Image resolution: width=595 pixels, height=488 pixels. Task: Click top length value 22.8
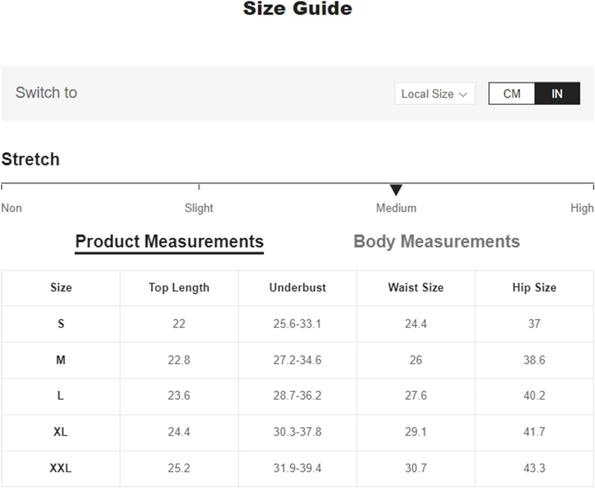(x=179, y=360)
